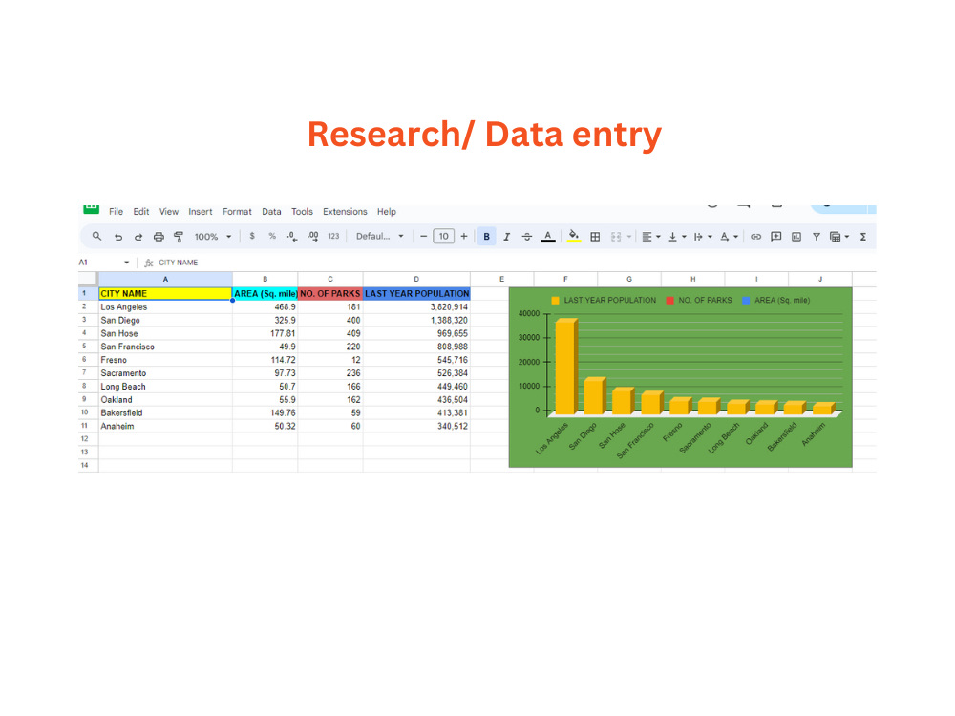Select the cell with value 177.81
The height and width of the screenshot is (716, 955).
click(x=265, y=333)
